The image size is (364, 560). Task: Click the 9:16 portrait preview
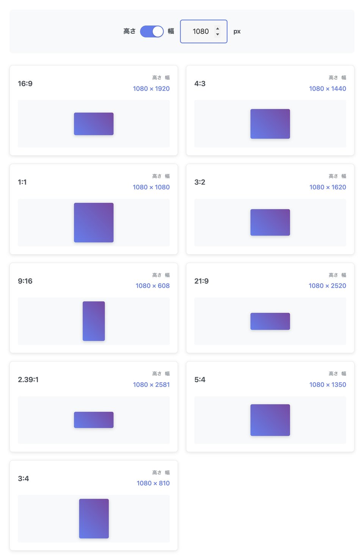tap(94, 321)
